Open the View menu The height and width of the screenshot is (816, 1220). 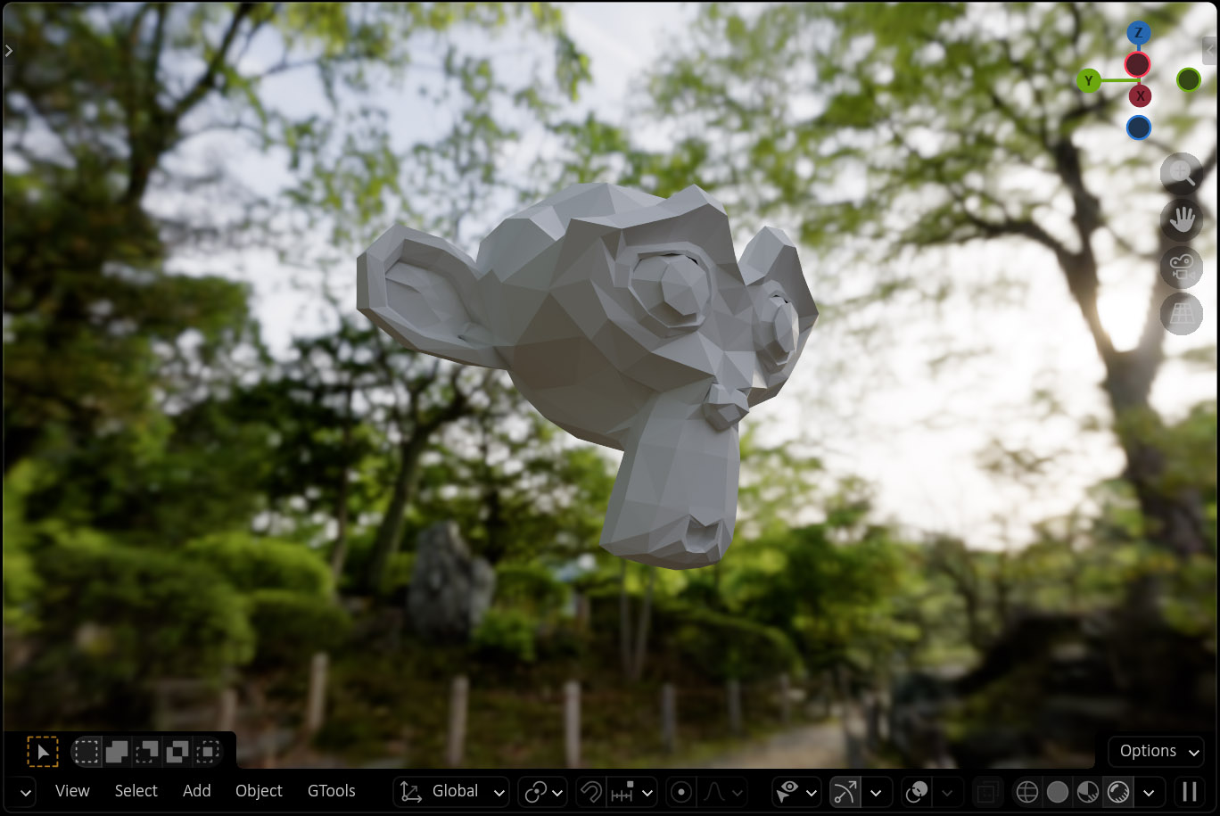[72, 791]
